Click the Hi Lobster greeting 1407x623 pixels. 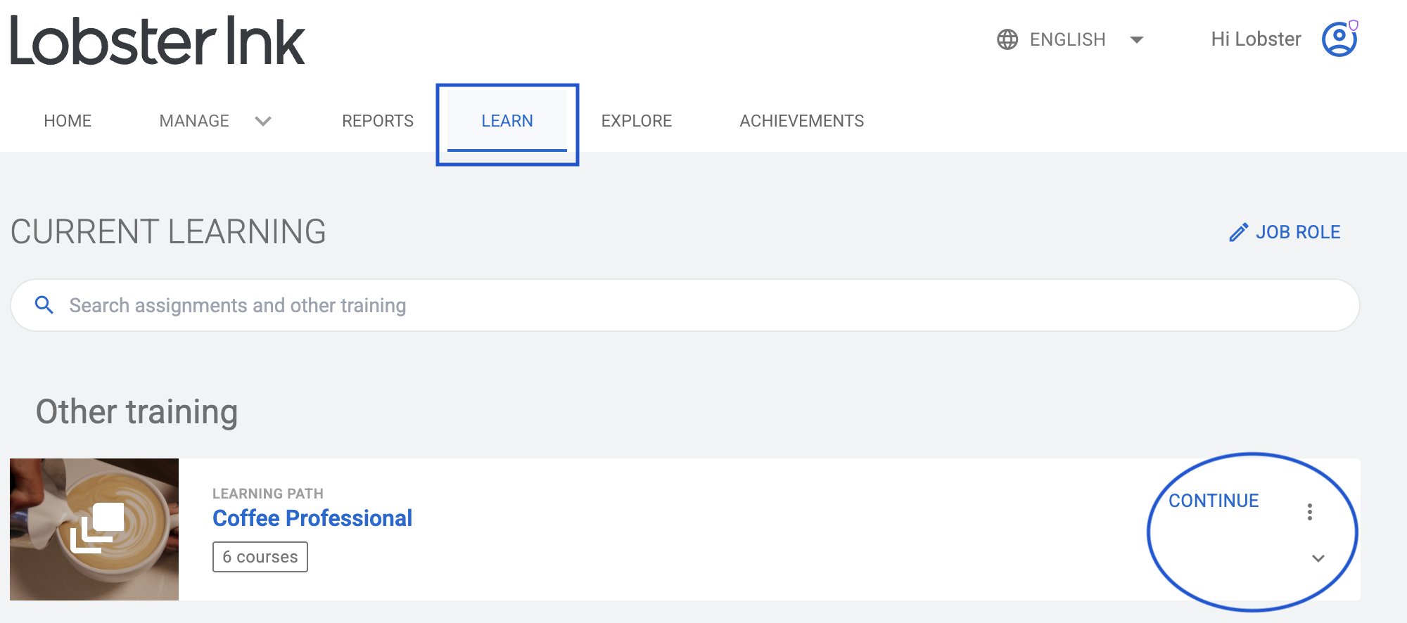pyautogui.click(x=1256, y=39)
